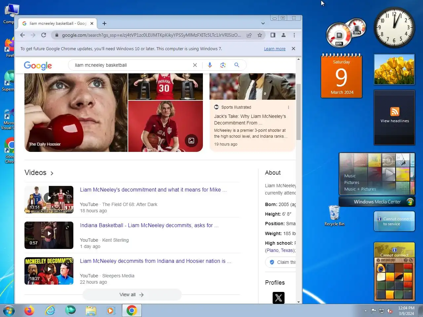Click Chrome's back navigation arrow
The height and width of the screenshot is (317, 423).
(22, 35)
